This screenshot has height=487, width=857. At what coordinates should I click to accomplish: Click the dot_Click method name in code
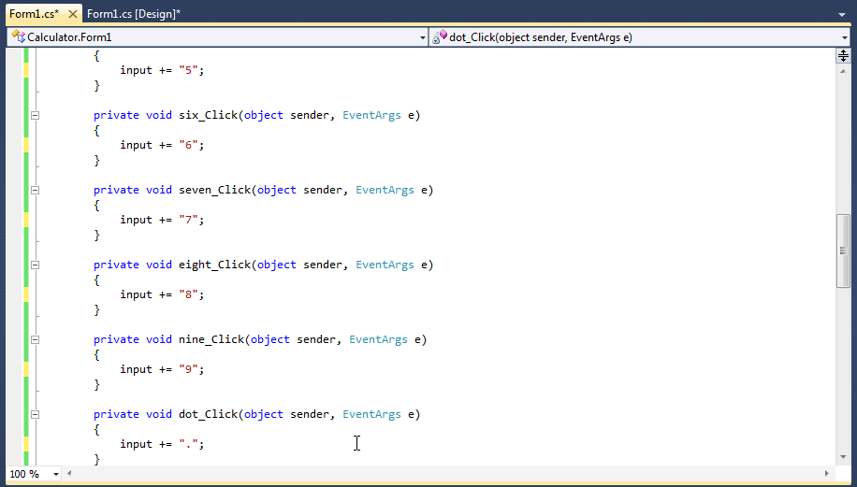[x=209, y=414]
